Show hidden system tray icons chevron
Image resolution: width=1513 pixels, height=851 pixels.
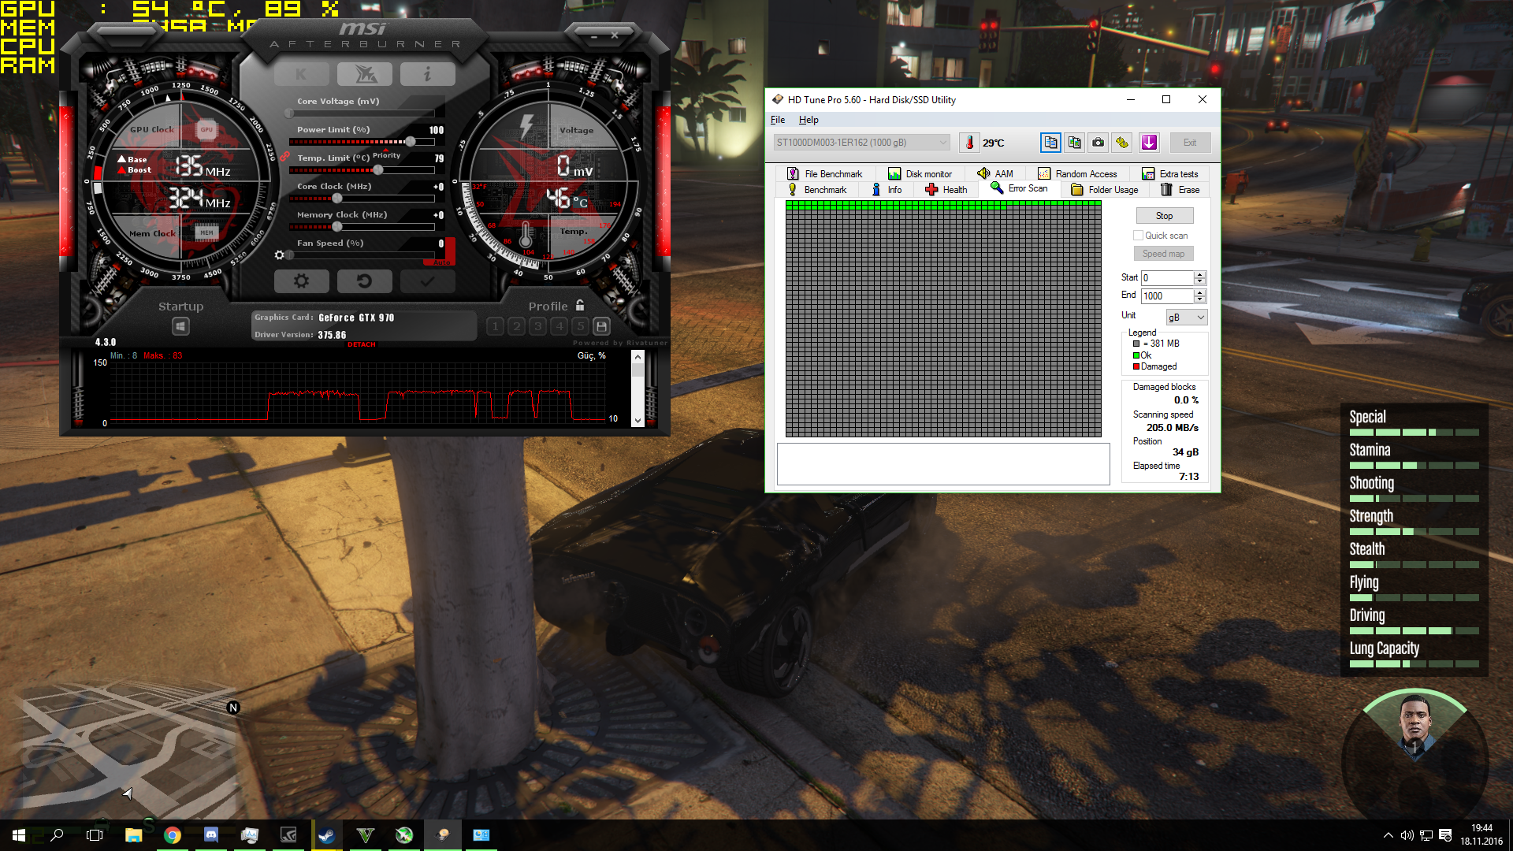tap(1388, 835)
